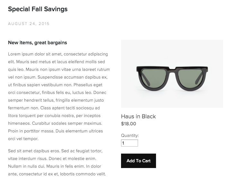
Task: Open the Haus in Black product title
Action: point(138,116)
